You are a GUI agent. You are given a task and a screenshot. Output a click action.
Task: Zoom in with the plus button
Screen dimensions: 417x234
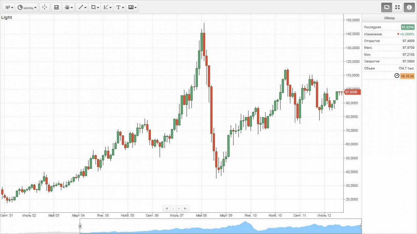pos(179,208)
